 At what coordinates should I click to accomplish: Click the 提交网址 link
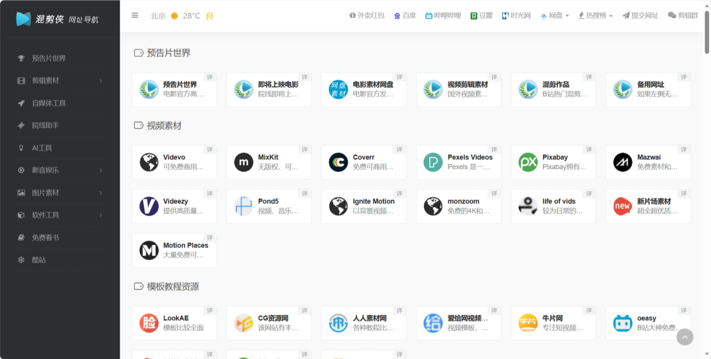click(641, 15)
